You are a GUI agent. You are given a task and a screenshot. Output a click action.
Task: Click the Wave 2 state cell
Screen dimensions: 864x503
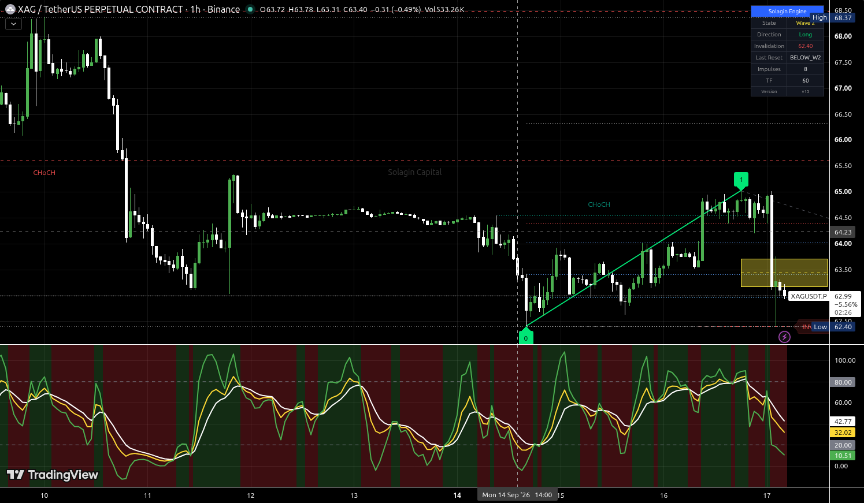point(805,23)
